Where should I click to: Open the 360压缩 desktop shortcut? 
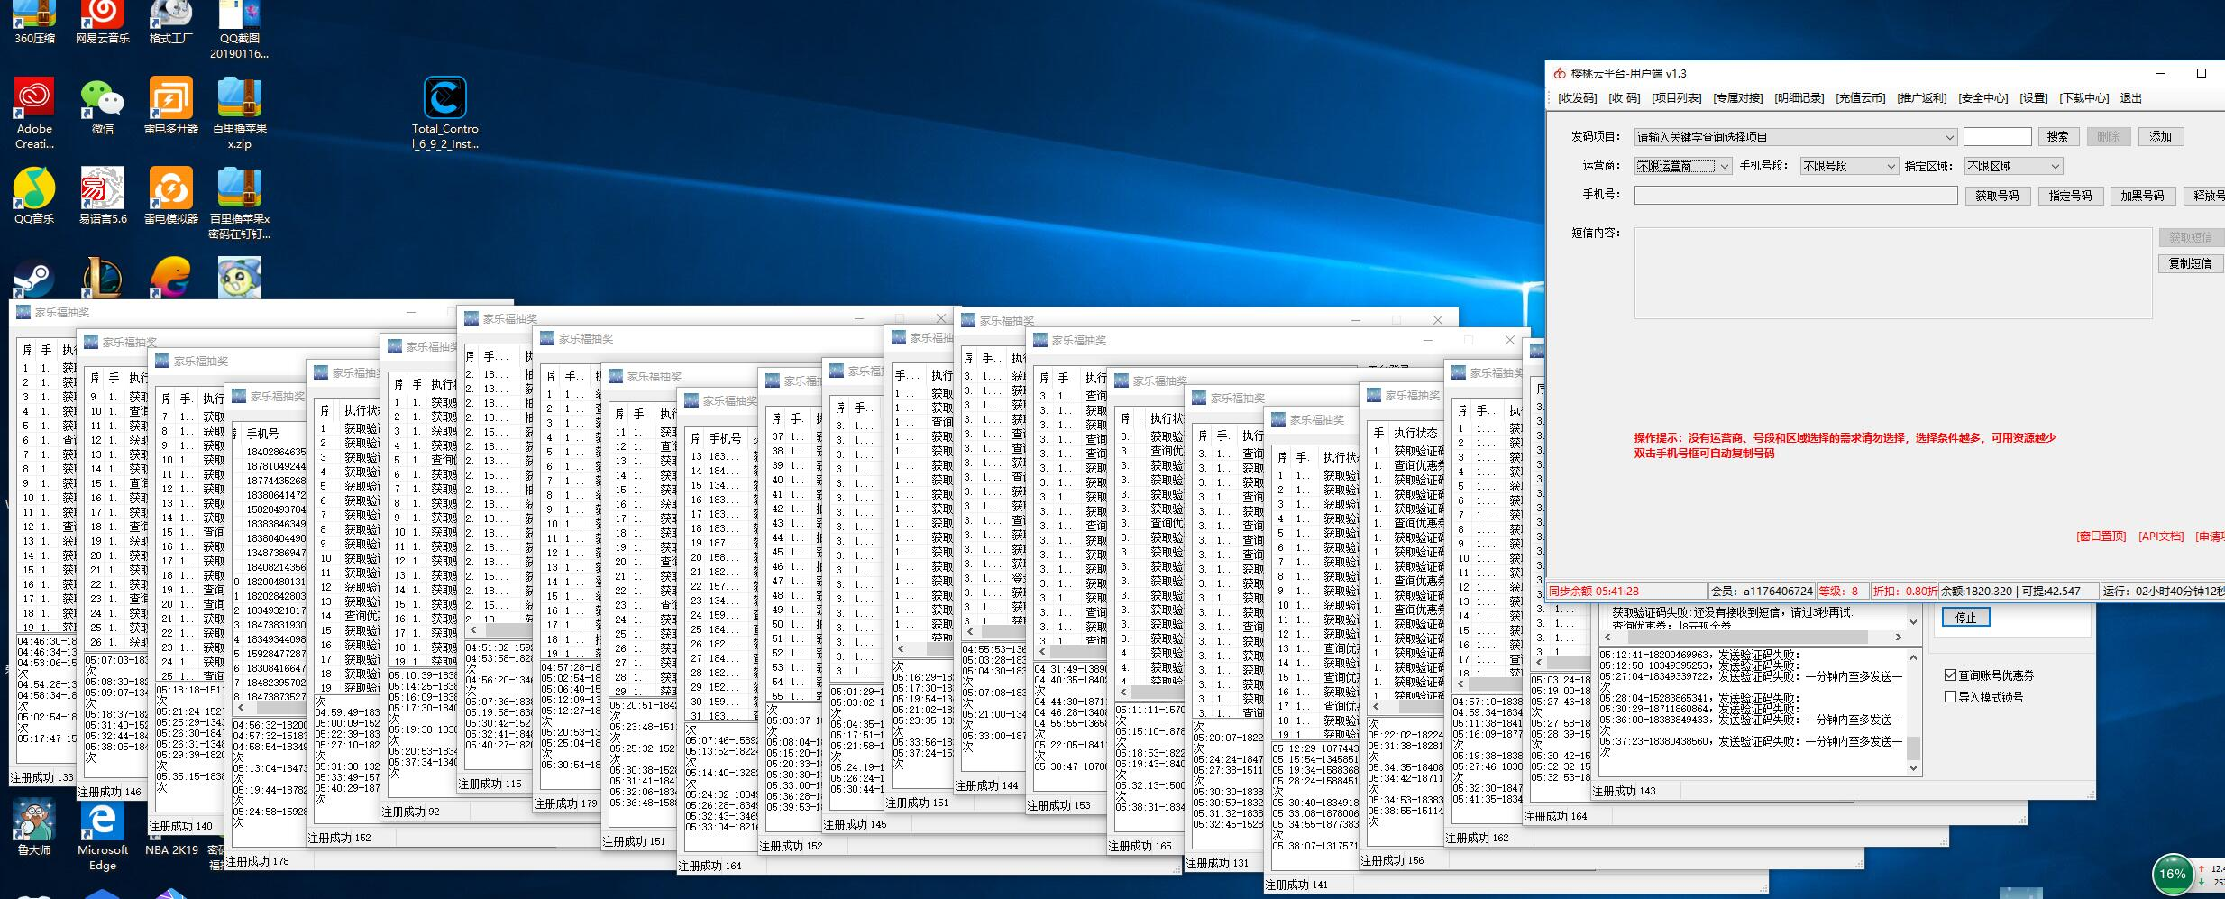click(34, 23)
